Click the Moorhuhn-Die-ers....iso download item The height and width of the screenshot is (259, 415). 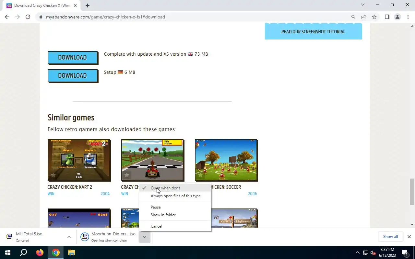[x=109, y=237]
